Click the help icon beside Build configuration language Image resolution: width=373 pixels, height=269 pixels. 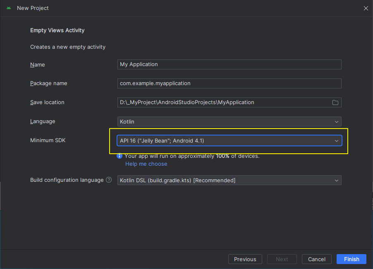click(109, 180)
